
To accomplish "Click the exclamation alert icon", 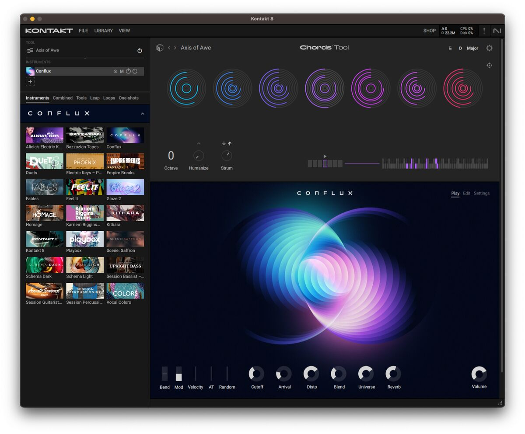I will pos(484,31).
